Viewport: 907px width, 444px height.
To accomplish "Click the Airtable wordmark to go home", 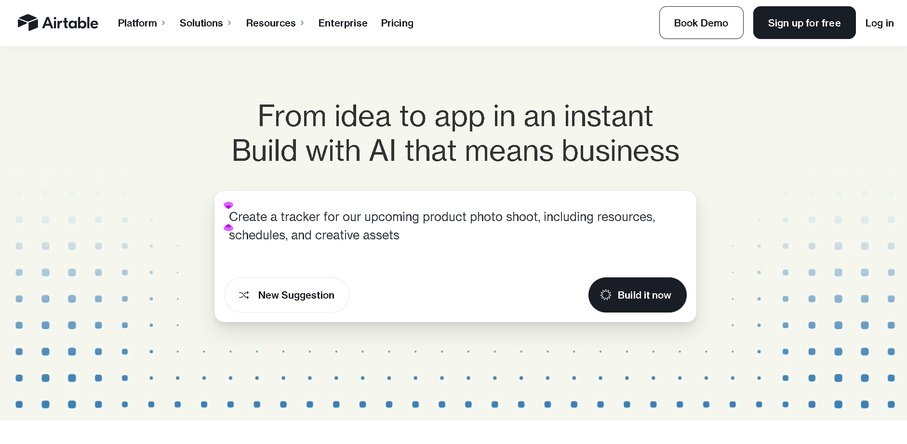I will (70, 22).
